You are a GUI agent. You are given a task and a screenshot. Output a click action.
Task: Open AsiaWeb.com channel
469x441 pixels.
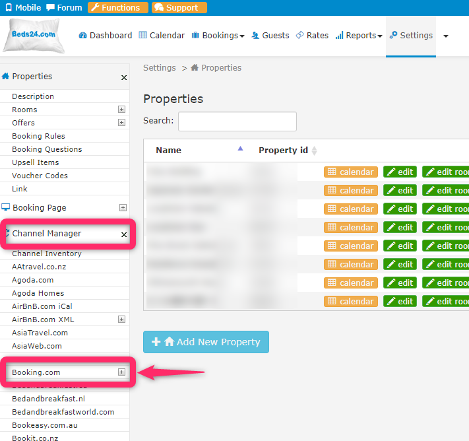(37, 346)
